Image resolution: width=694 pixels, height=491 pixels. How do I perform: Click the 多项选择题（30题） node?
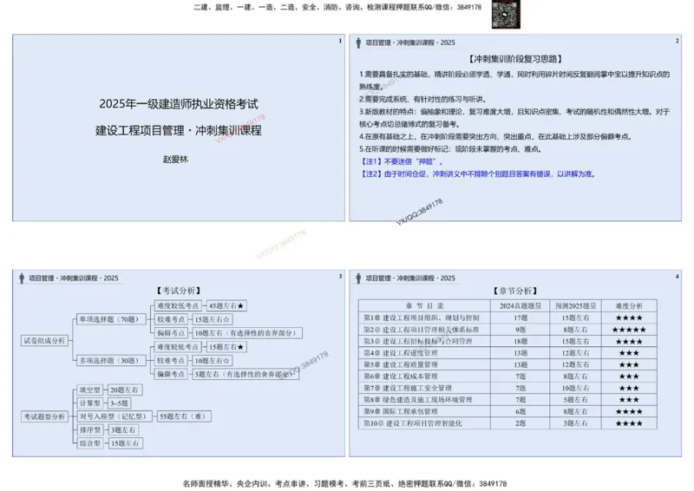[x=111, y=360]
